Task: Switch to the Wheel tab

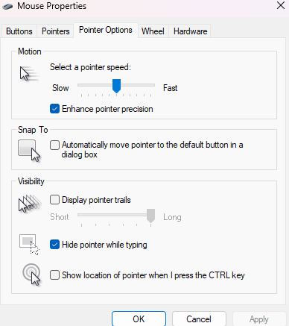Action: [x=153, y=31]
